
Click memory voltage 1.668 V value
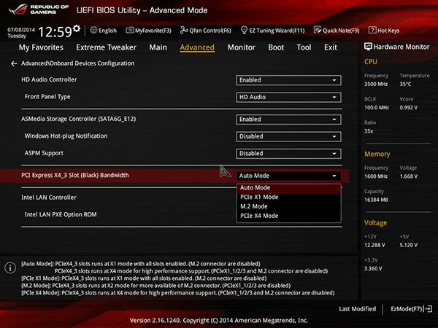(x=408, y=176)
